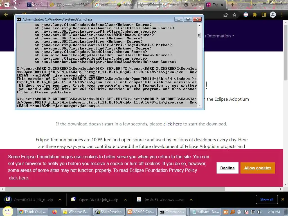This screenshot has height=216, width=288.
Task: Click the XAMPP system tray icon
Action: tap(226, 212)
